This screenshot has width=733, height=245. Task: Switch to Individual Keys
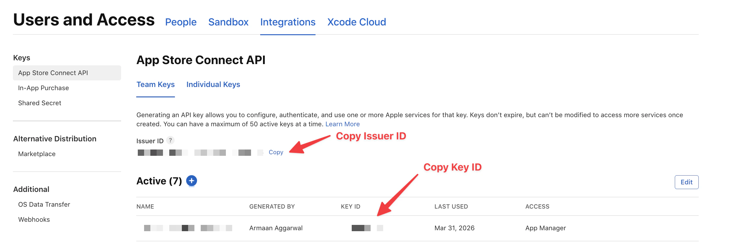point(213,84)
